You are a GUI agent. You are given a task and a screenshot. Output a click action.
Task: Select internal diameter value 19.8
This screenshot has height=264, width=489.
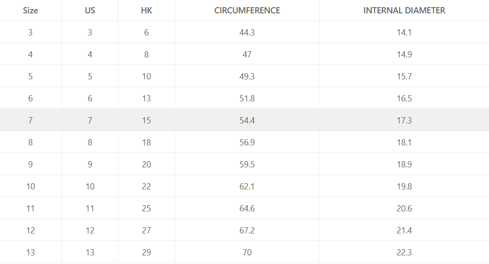[x=404, y=187]
